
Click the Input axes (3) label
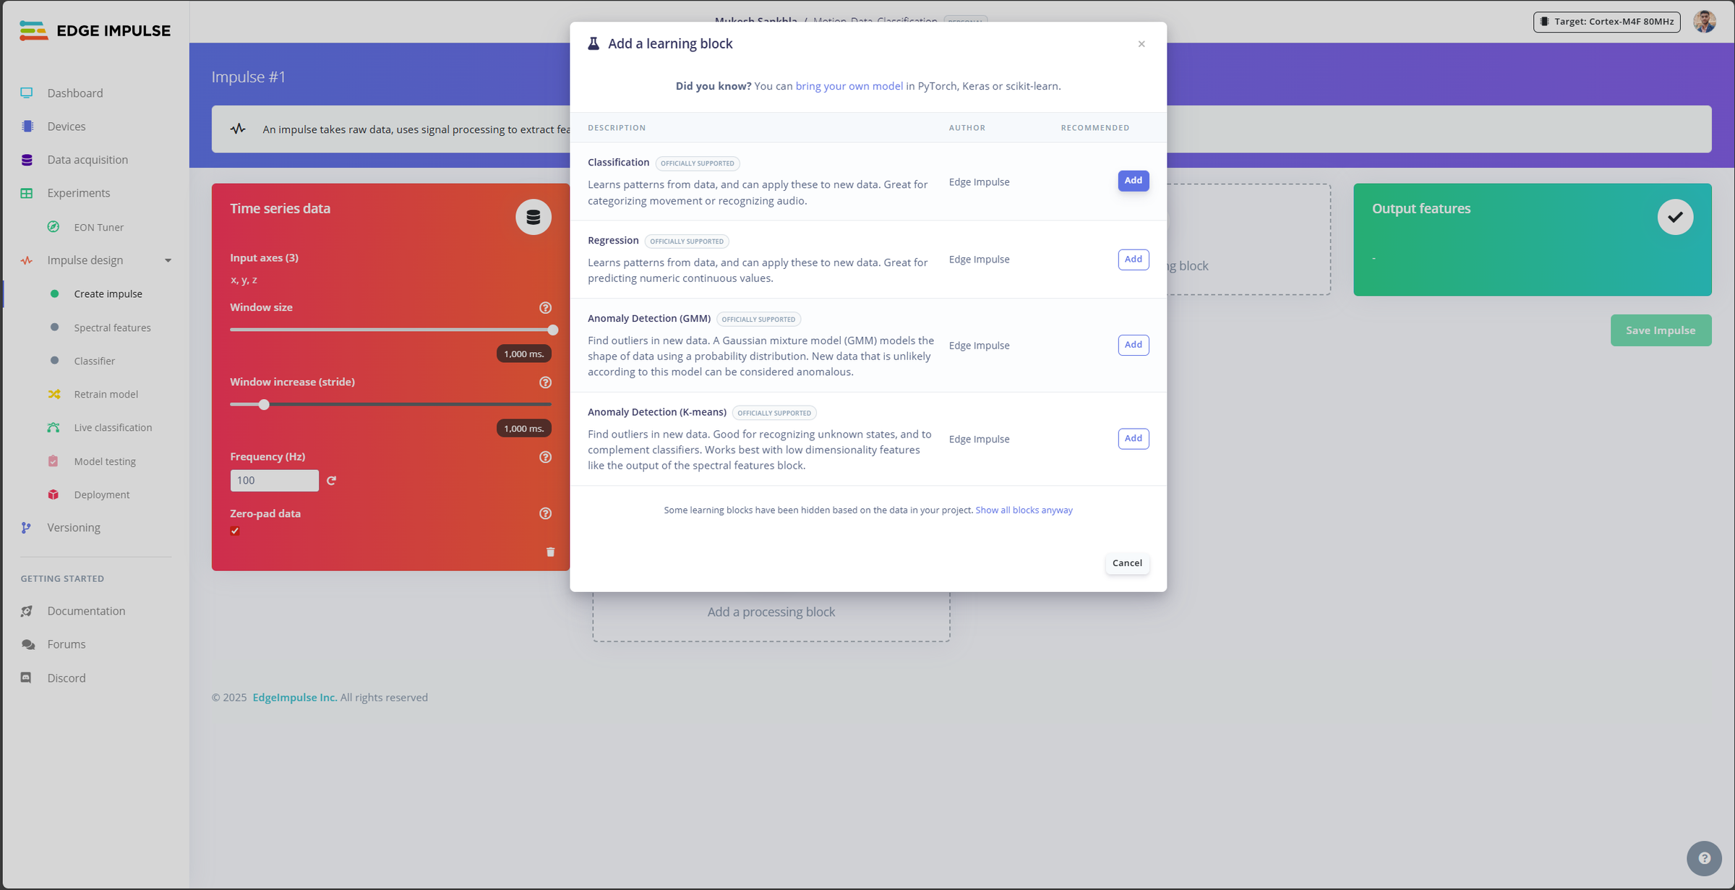click(264, 257)
